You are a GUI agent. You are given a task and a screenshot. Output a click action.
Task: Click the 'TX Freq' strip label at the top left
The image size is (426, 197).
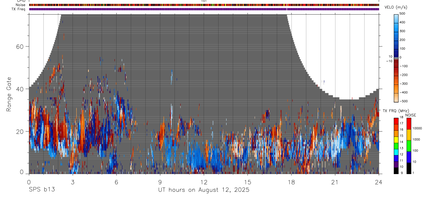19,9
